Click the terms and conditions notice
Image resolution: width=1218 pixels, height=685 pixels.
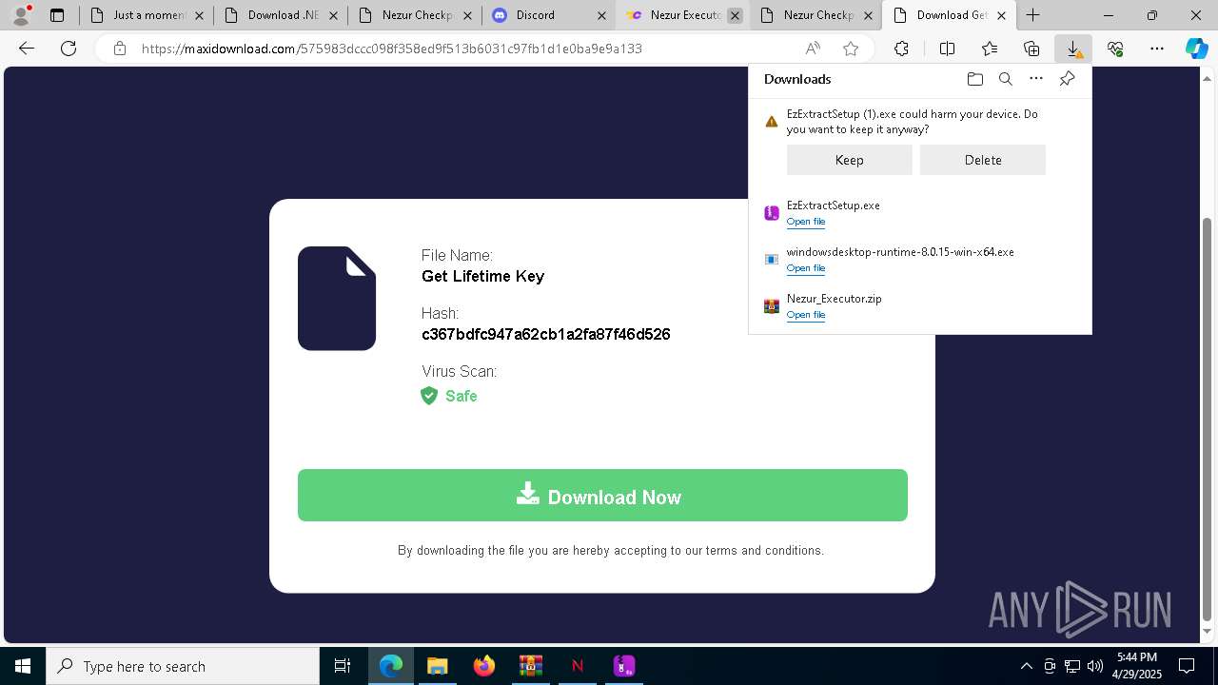point(611,550)
